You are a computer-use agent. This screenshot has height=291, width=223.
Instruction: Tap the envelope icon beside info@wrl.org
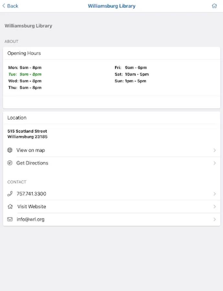point(10,219)
